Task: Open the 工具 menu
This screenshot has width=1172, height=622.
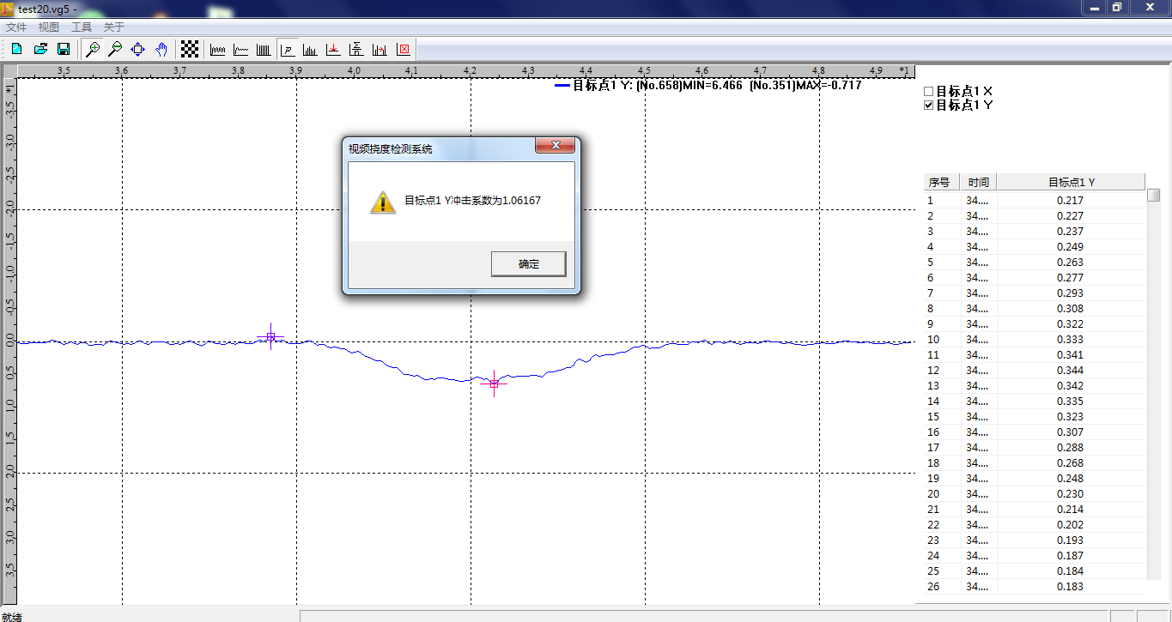Action: click(82, 27)
